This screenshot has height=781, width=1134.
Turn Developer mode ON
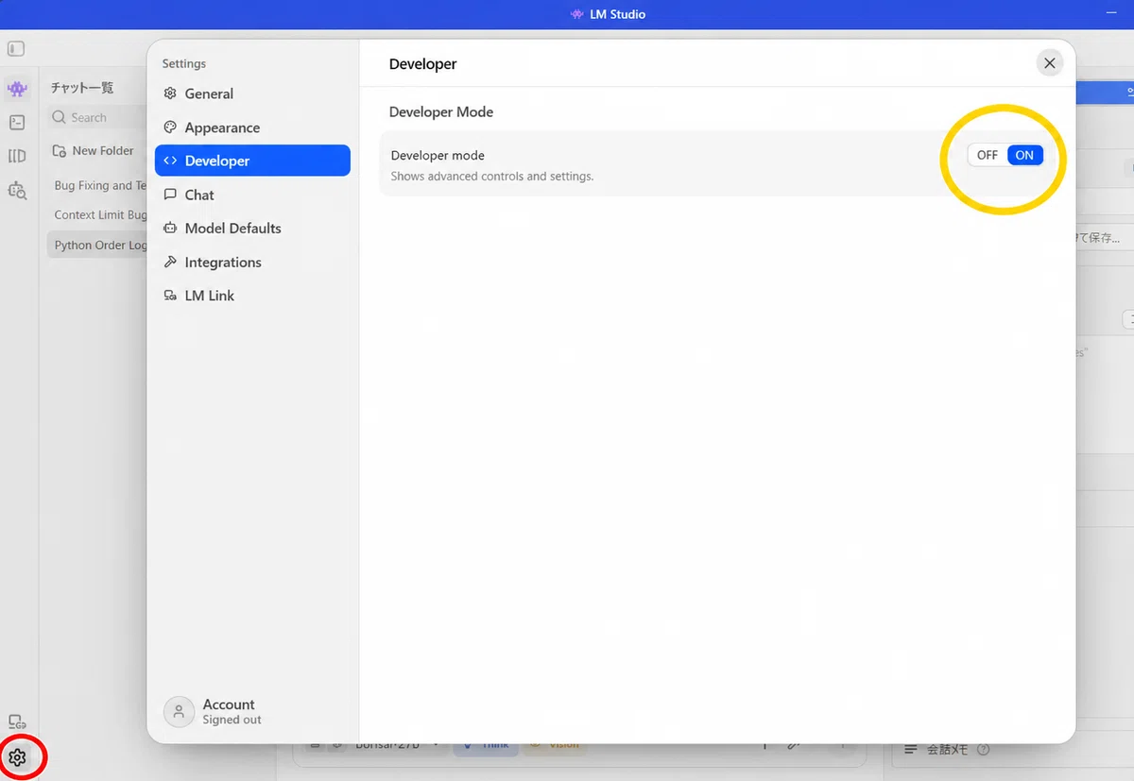point(1024,156)
